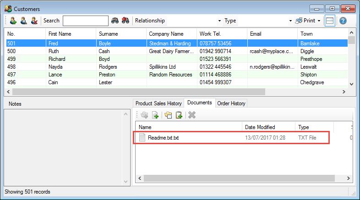Click the delete customer icon
The height and width of the screenshot is (200, 360).
(34, 21)
